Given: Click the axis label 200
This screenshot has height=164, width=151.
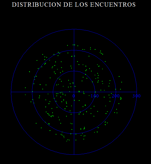Looking at the screenshot, I should pyautogui.click(x=116, y=96).
